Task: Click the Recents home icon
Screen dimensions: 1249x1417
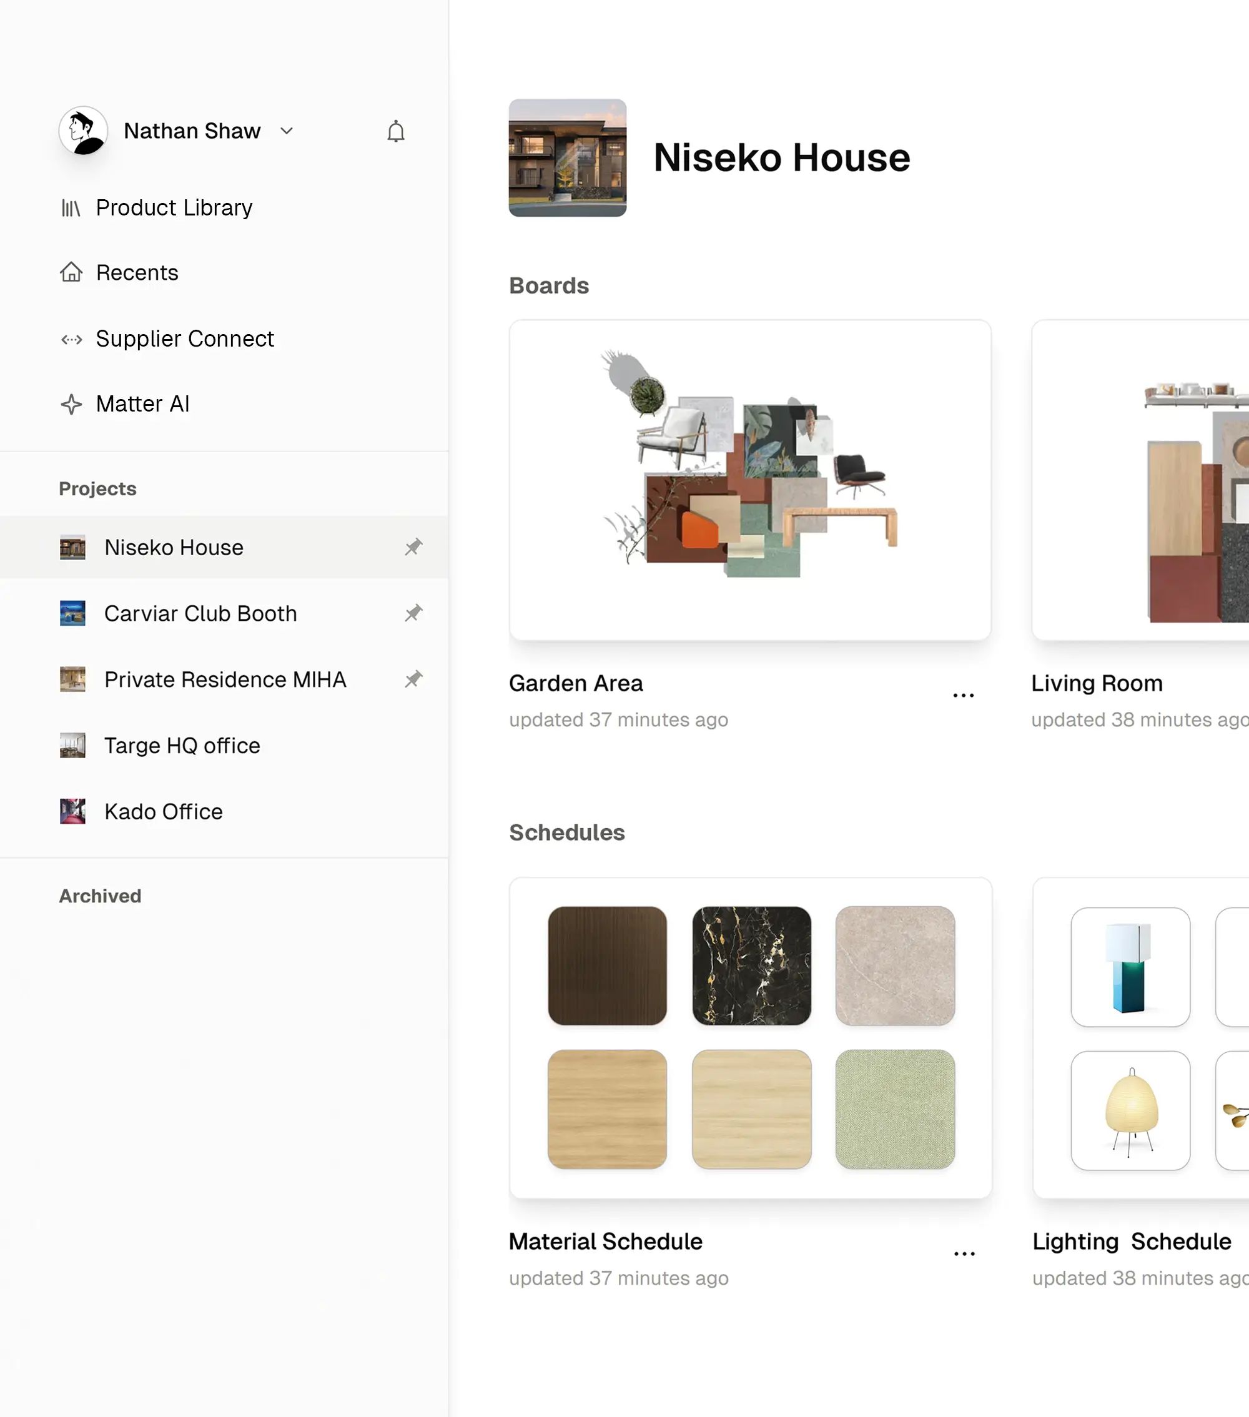Action: point(71,272)
